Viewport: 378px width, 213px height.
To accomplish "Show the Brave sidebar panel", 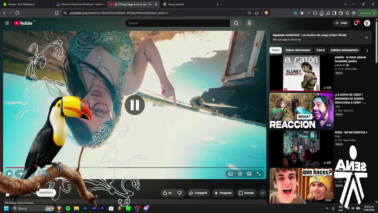I will pos(334,13).
